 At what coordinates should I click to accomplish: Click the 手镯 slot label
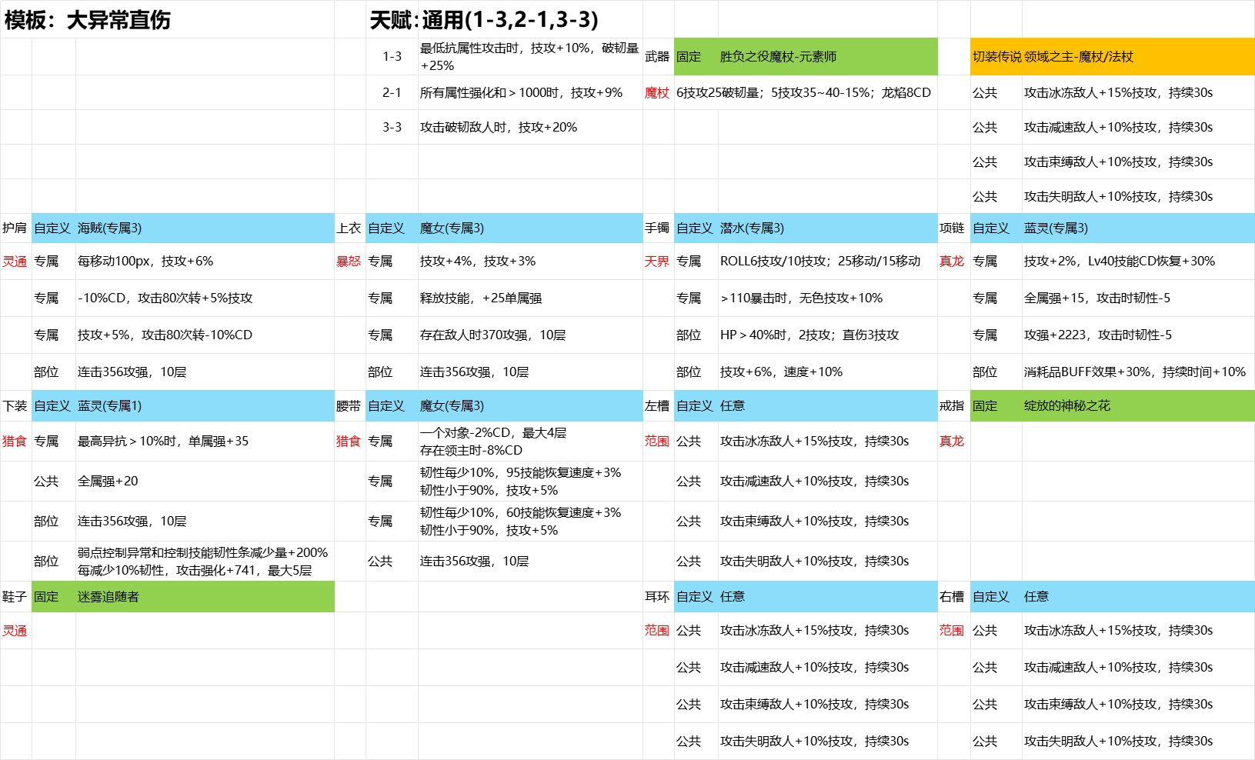pyautogui.click(x=658, y=228)
